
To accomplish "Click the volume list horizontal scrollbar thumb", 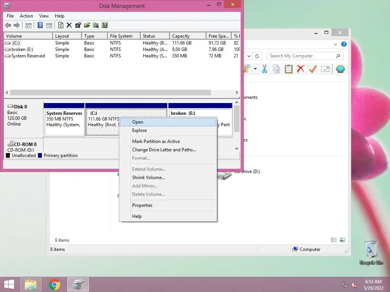I will 110,93.
